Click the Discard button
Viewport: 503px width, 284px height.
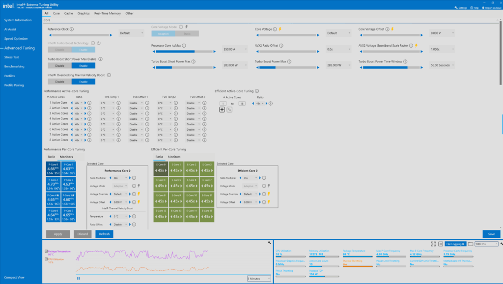click(83, 234)
